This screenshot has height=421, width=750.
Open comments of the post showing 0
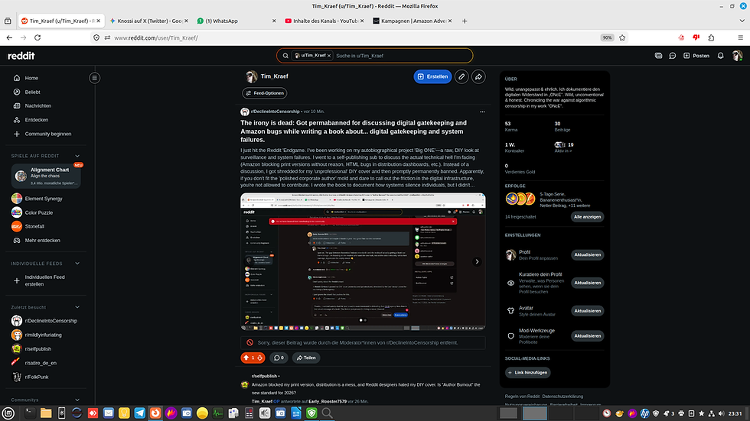pos(279,358)
